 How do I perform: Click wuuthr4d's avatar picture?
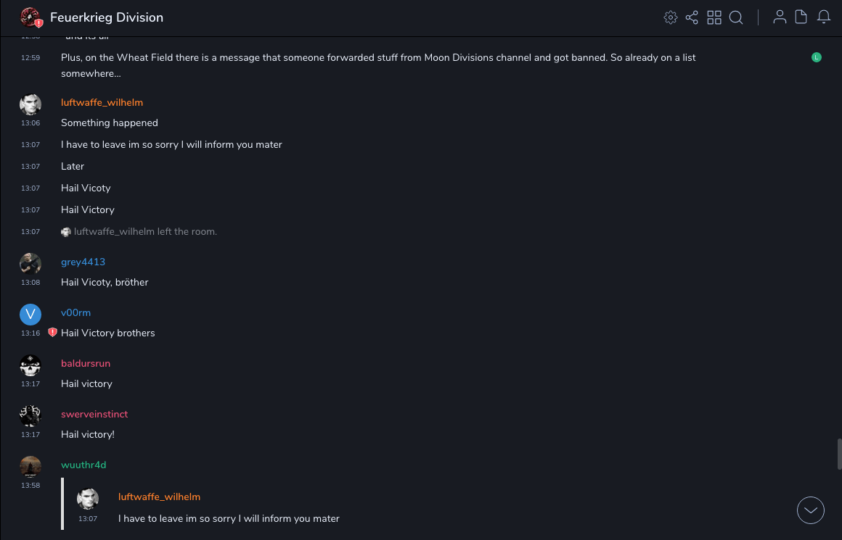point(30,467)
